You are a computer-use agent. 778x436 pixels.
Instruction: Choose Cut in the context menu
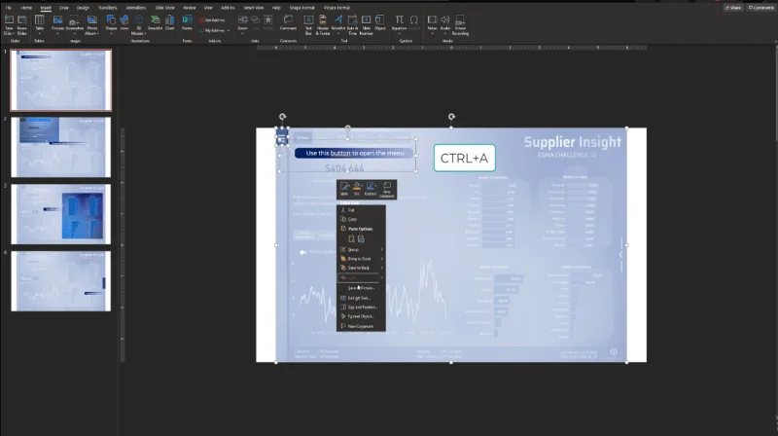361,210
